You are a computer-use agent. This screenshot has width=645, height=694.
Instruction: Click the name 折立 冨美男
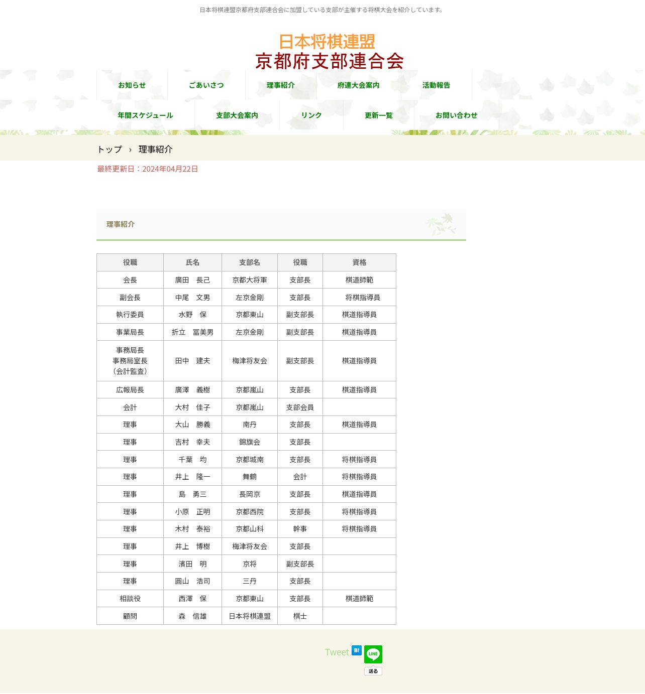[192, 332]
